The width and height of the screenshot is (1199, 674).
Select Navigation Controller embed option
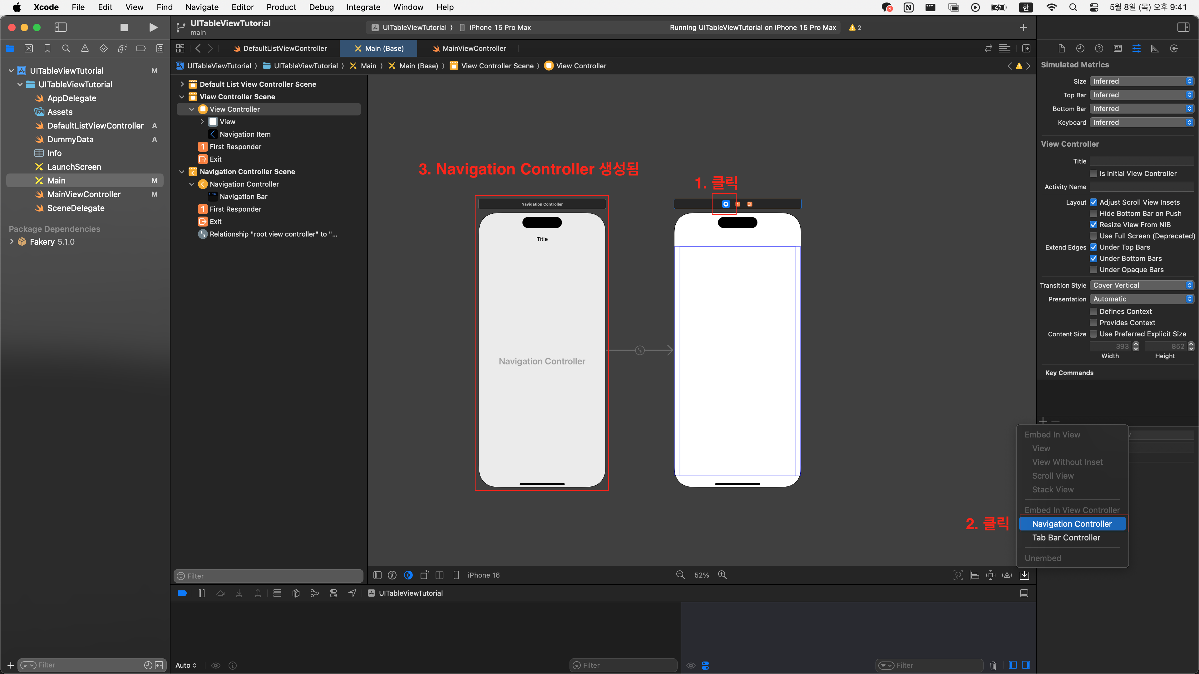(x=1072, y=524)
